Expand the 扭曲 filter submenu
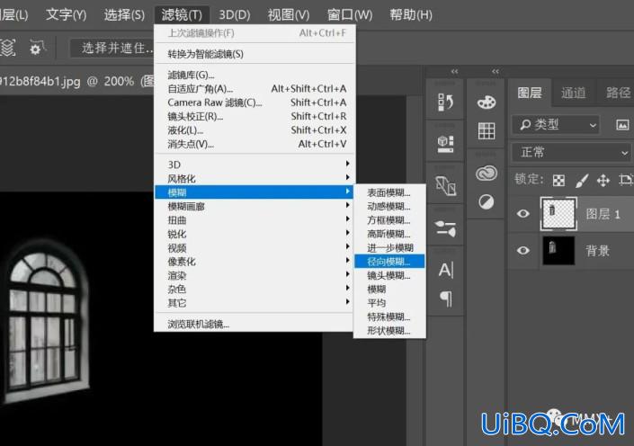The height and width of the screenshot is (446, 634). (x=254, y=219)
